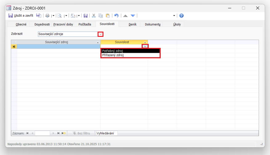Click the undo arrow icon
Screen dimensions: 270x155
click(116, 16)
